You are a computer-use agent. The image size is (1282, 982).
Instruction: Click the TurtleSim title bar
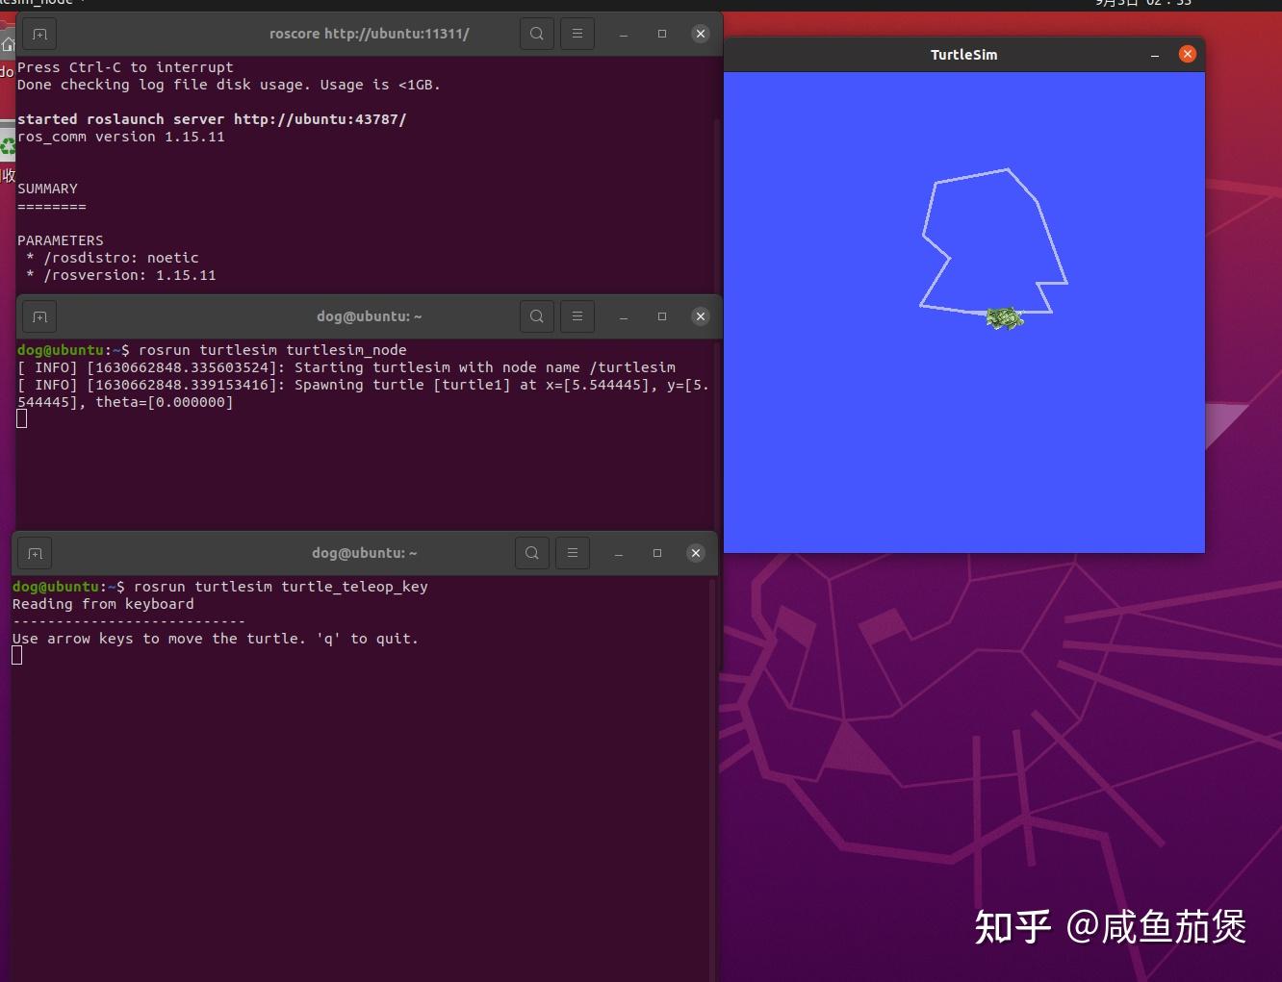(x=962, y=55)
